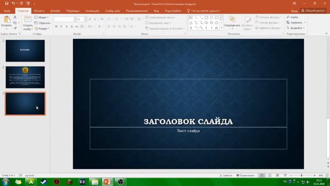
Task: Select slide 1 thumbnail
Action: (x=25, y=51)
